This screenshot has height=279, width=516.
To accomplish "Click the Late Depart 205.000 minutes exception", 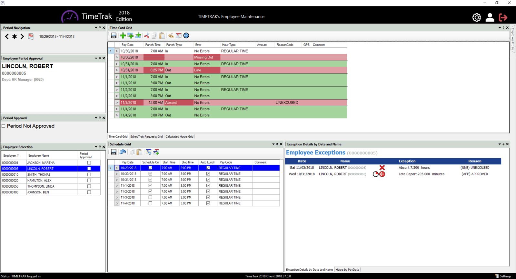I will point(421,174).
